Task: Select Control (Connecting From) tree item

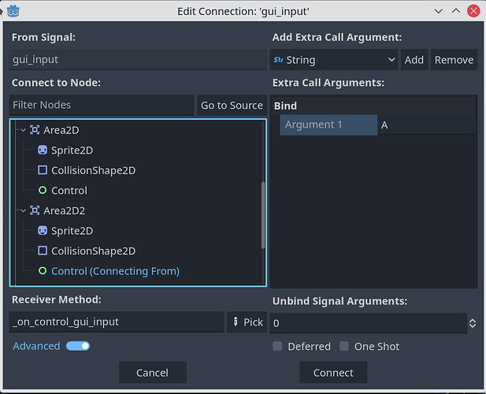Action: pyautogui.click(x=115, y=271)
